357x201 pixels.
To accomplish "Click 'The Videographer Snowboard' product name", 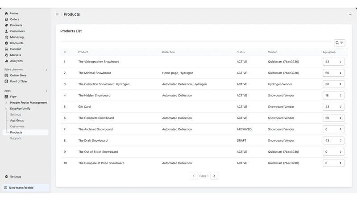I will click(99, 62).
